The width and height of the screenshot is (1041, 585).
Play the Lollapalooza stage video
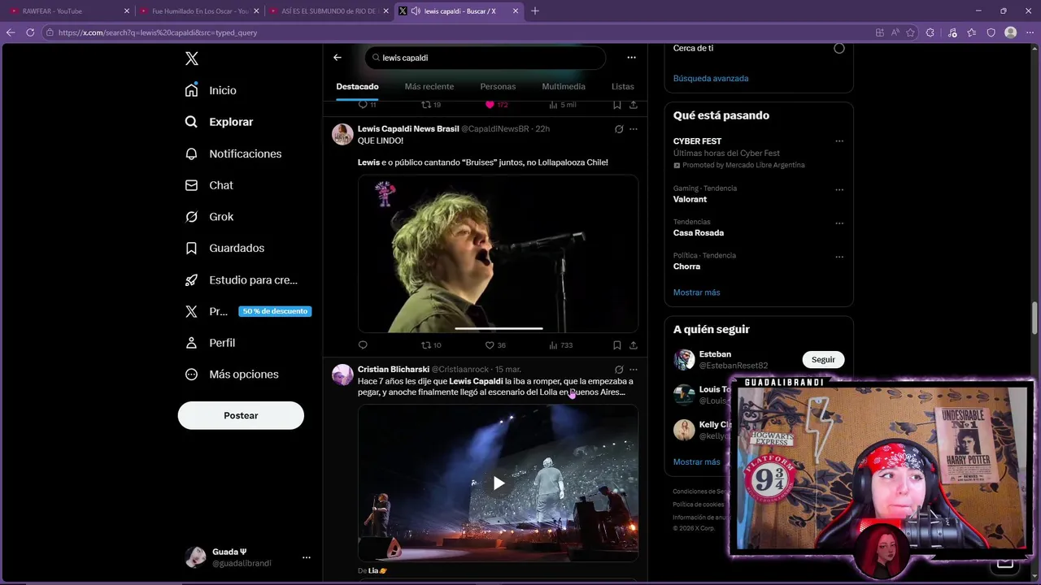pyautogui.click(x=499, y=483)
